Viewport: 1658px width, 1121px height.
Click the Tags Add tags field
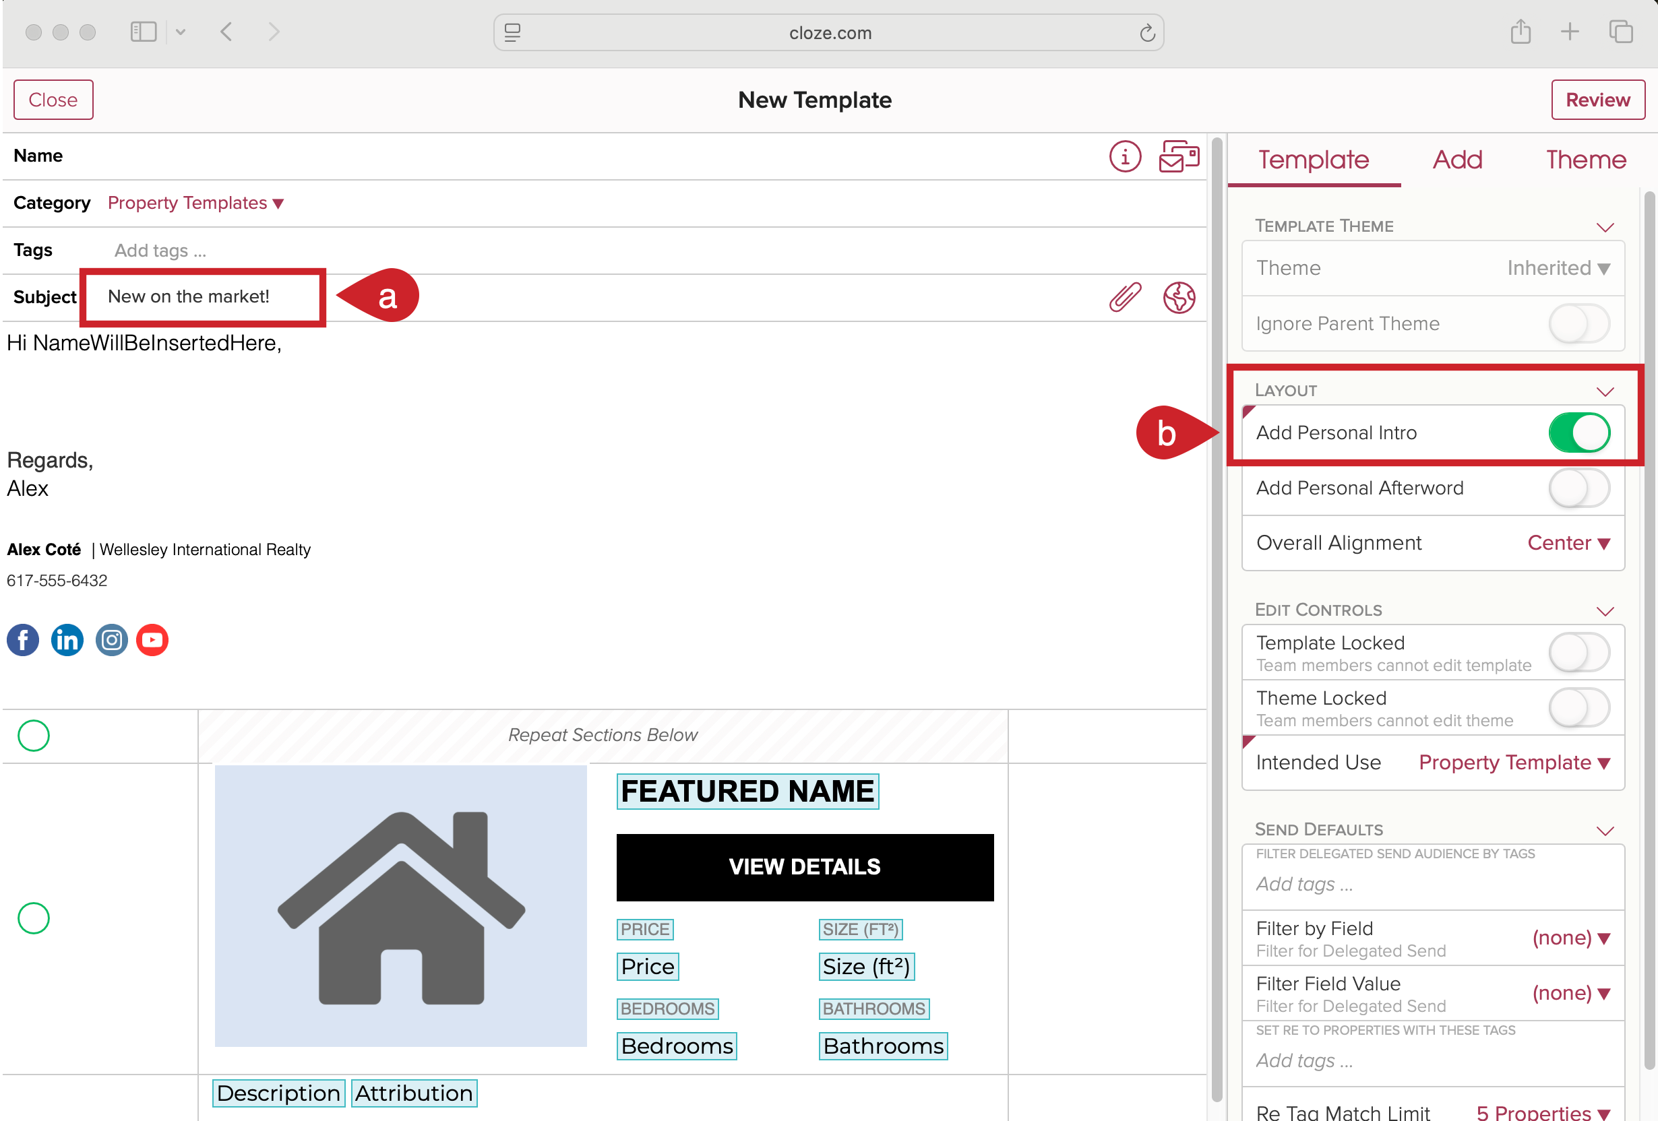160,251
